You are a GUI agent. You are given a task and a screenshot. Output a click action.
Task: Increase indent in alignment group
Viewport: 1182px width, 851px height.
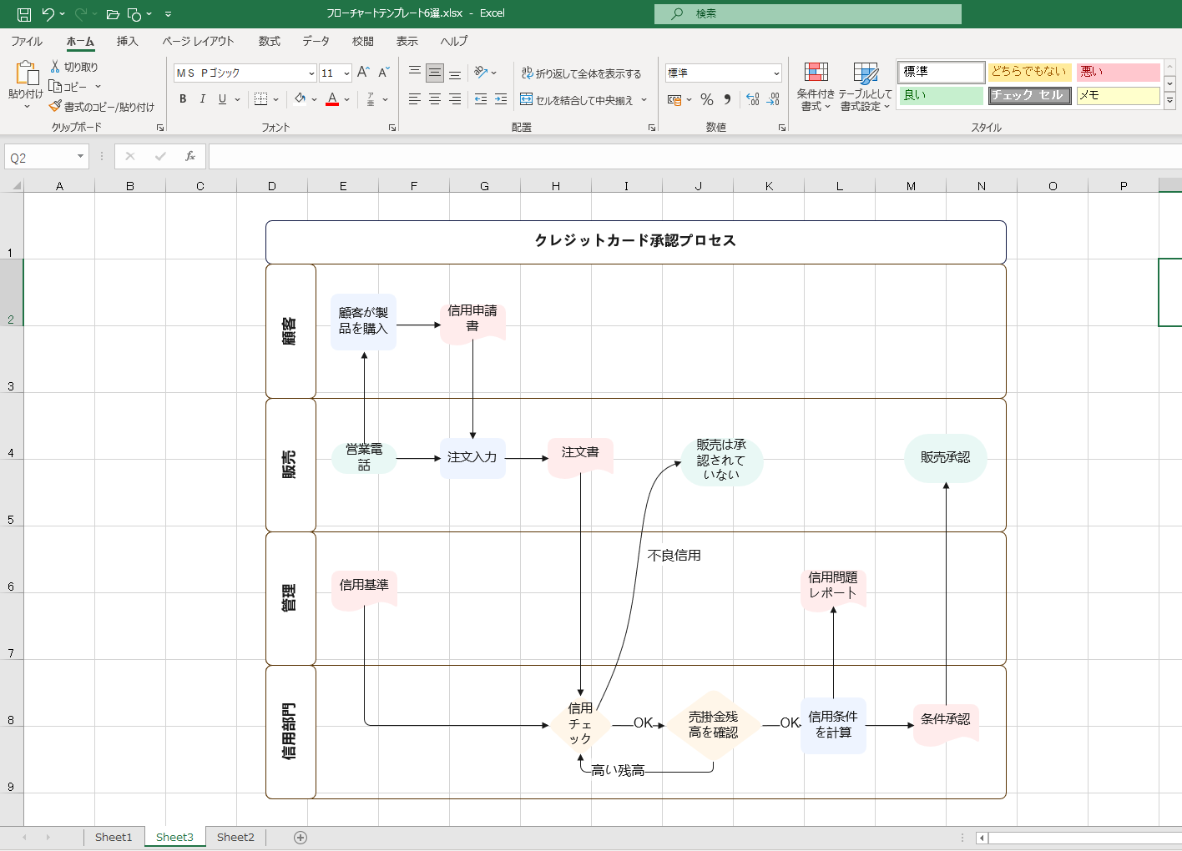coord(501,99)
